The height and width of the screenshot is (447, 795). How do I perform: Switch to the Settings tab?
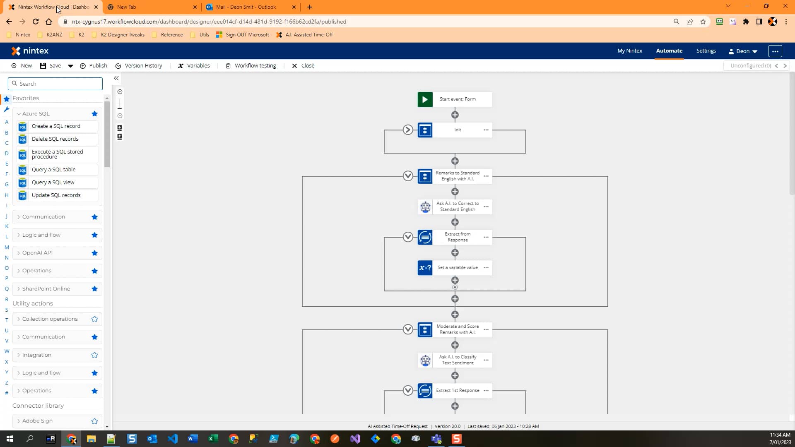706,50
